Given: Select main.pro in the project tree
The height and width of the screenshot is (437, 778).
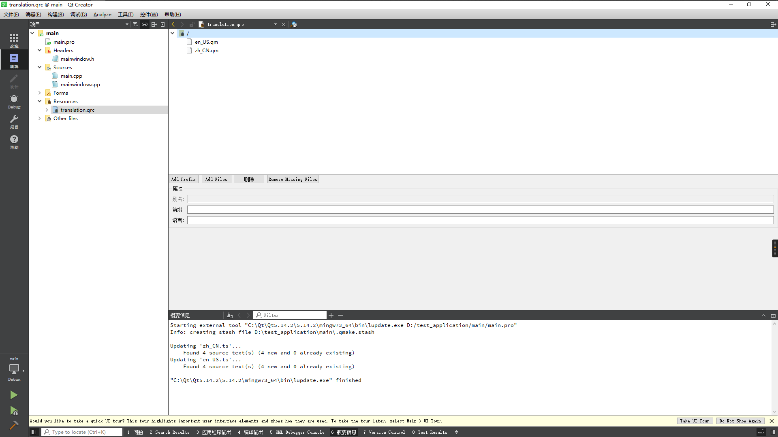Looking at the screenshot, I should [x=64, y=42].
